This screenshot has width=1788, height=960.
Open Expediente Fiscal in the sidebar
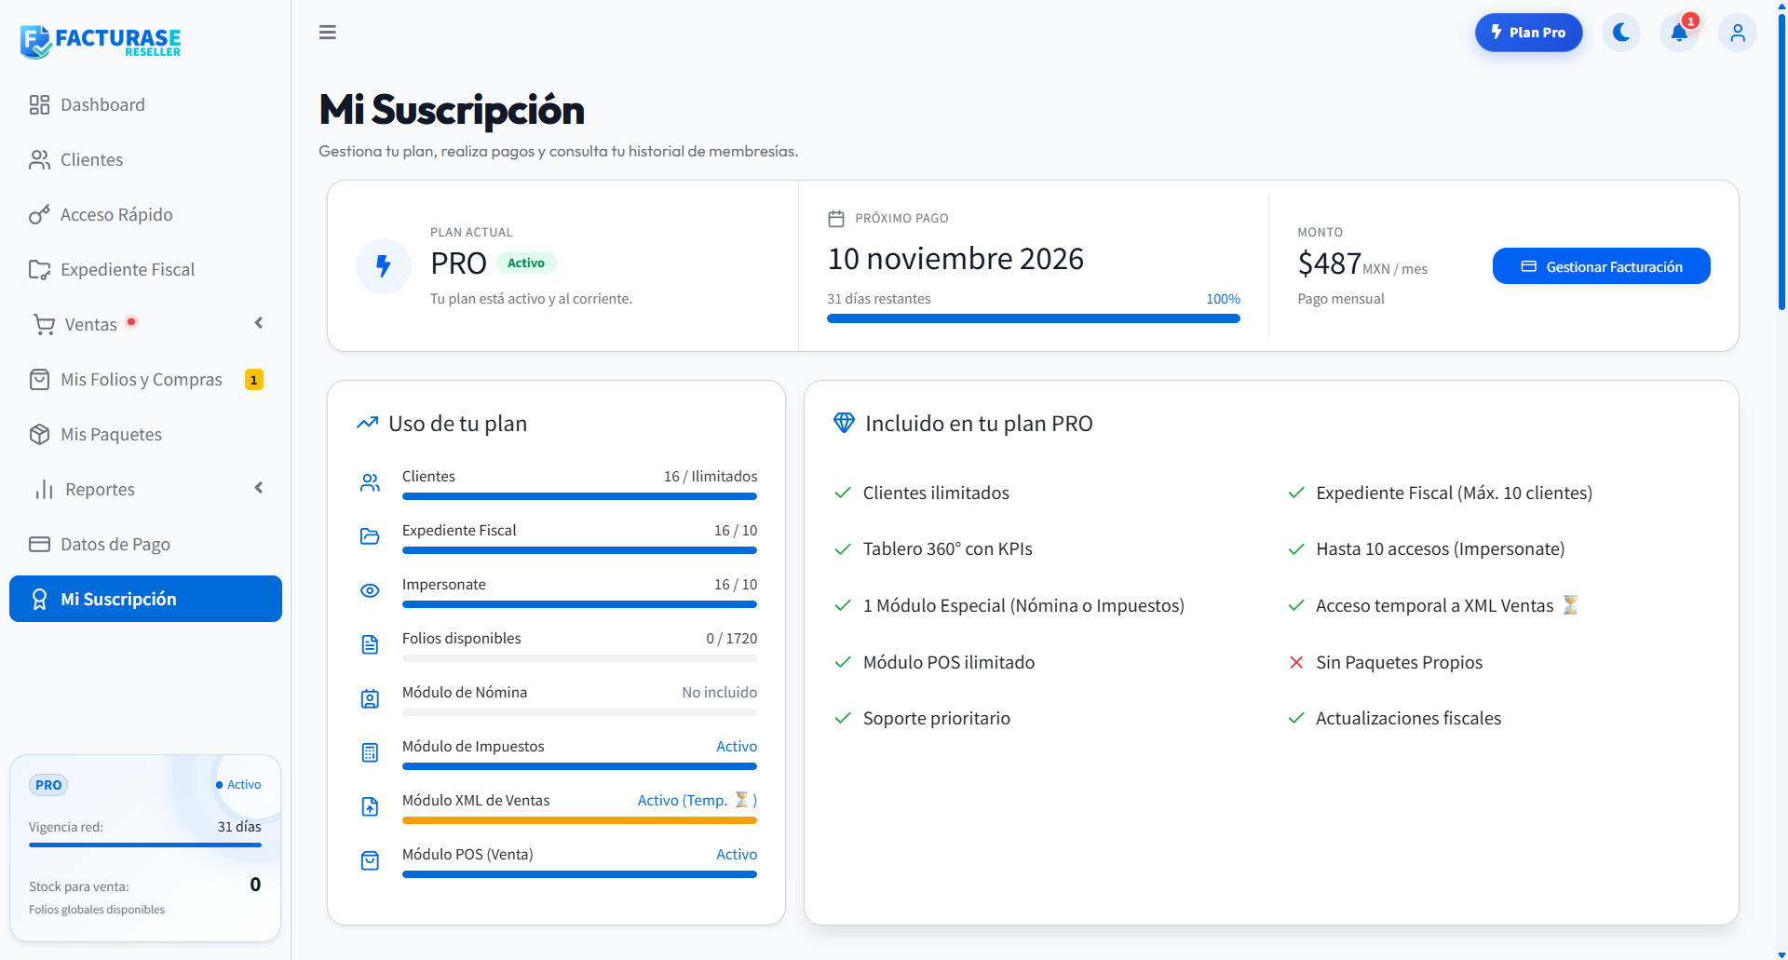[x=145, y=269]
